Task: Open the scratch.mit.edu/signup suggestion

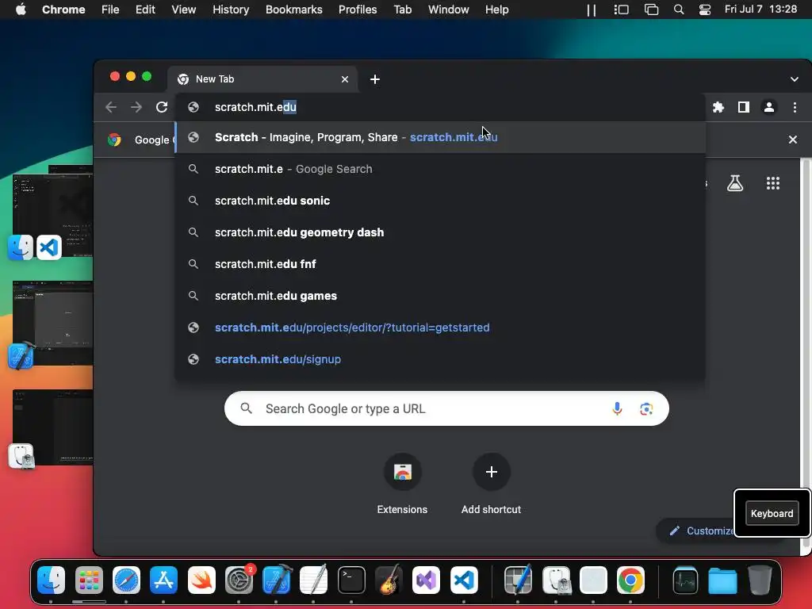Action: pos(441,359)
